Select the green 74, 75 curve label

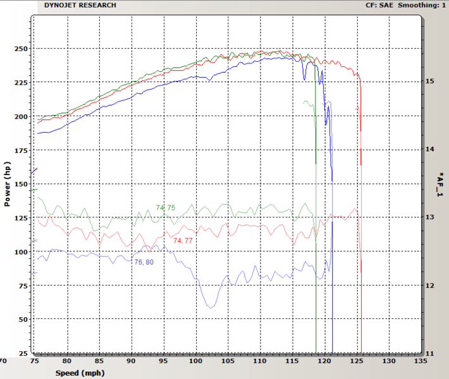pos(166,208)
